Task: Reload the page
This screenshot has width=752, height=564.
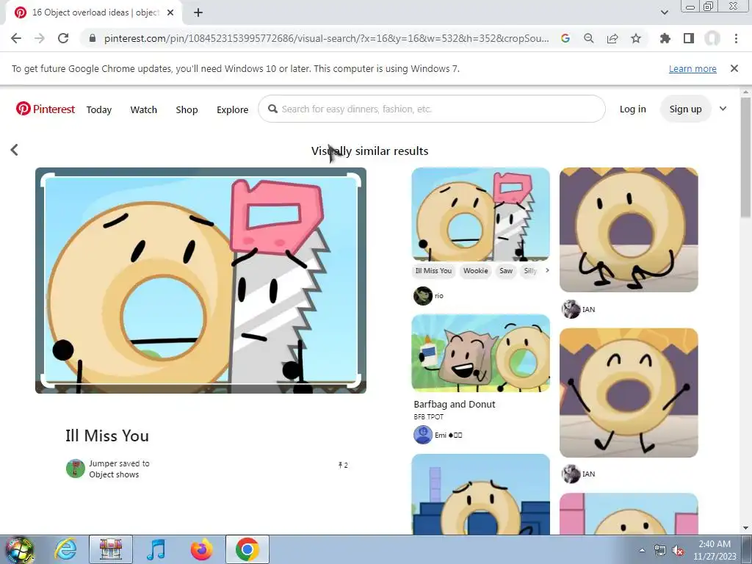Action: click(63, 38)
